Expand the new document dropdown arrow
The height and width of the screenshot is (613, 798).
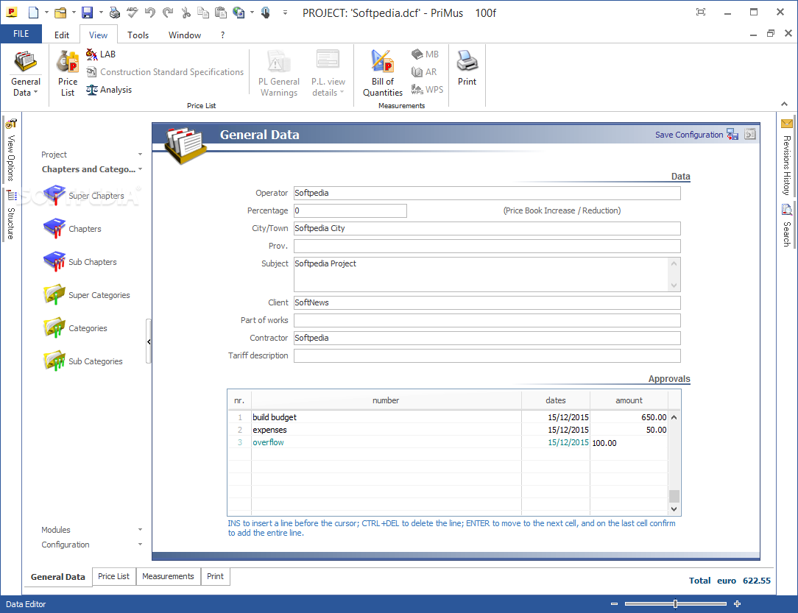point(47,13)
